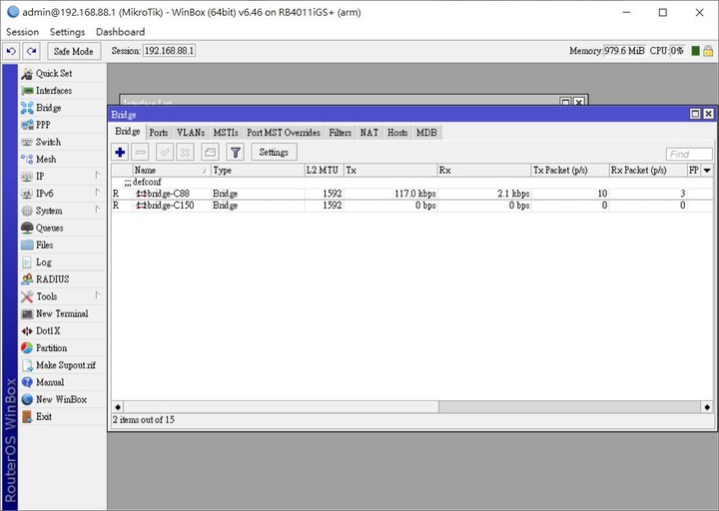This screenshot has width=719, height=511.
Task: Open the Session menu
Action: (22, 32)
